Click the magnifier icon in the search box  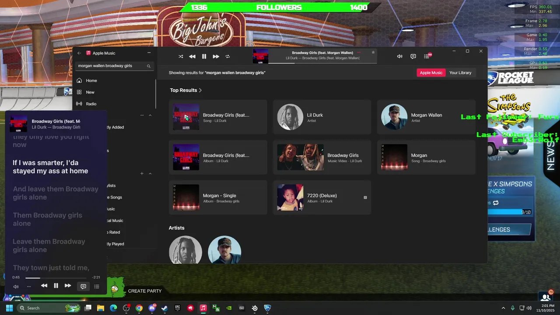[149, 66]
